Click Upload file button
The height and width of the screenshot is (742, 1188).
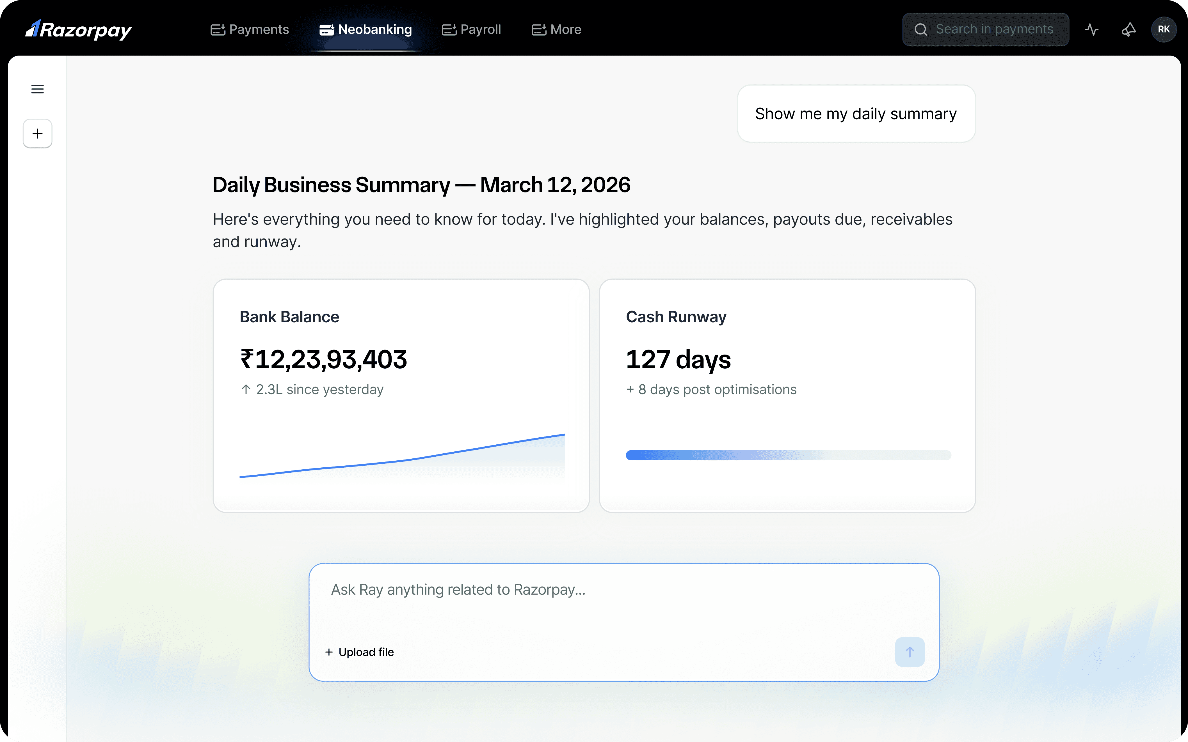[x=359, y=652]
